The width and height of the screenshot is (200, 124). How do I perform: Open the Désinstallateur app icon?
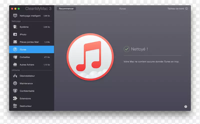(x=15, y=76)
